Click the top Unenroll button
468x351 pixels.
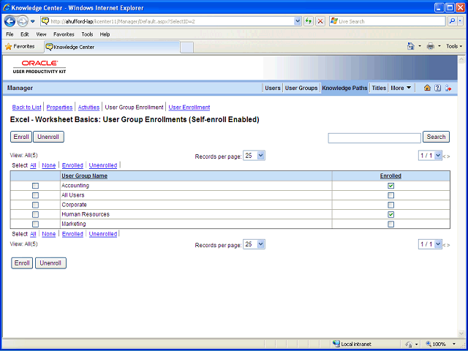(48, 137)
